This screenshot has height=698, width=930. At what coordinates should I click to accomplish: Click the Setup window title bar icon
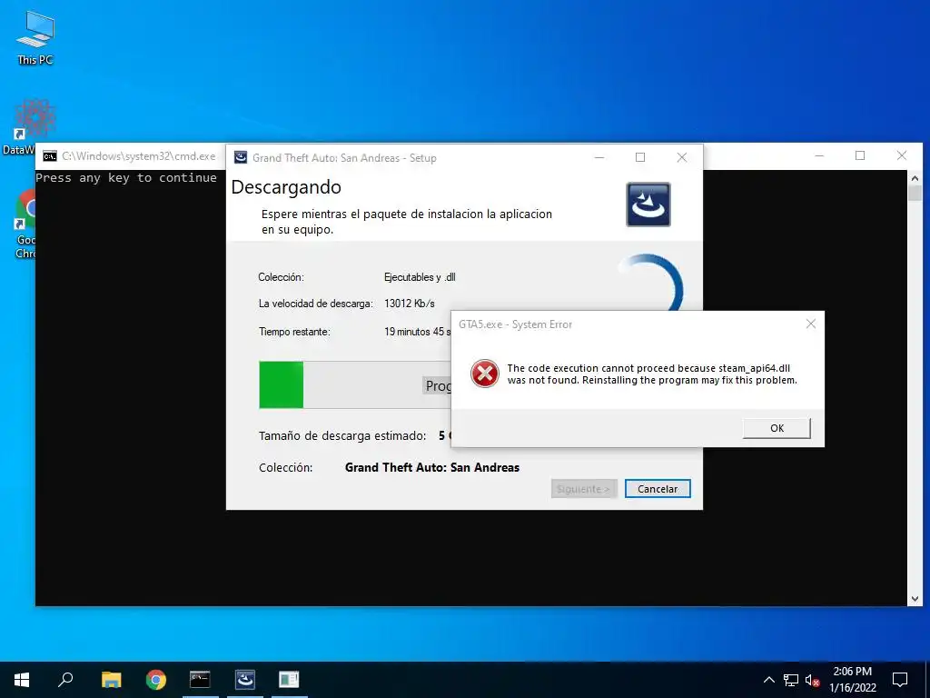point(240,157)
